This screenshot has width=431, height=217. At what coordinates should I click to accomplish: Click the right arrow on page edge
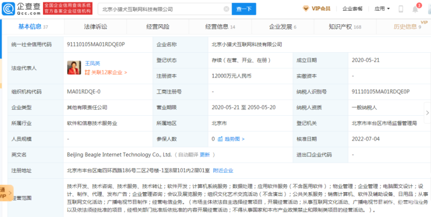click(x=427, y=113)
